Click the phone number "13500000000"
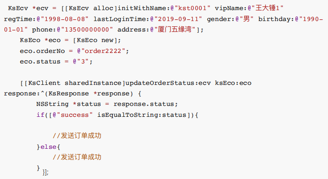 coord(90,29)
